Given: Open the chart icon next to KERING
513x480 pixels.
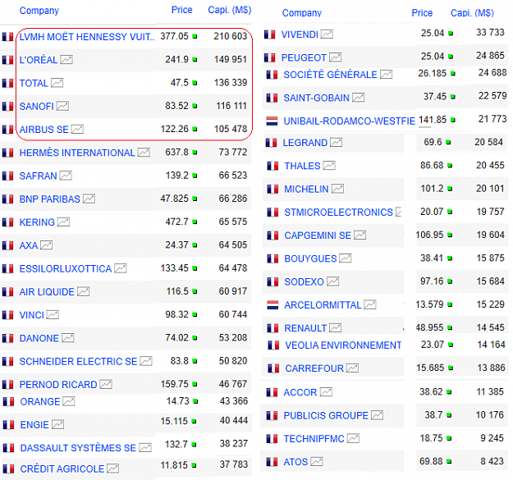Looking at the screenshot, I should [x=63, y=222].
